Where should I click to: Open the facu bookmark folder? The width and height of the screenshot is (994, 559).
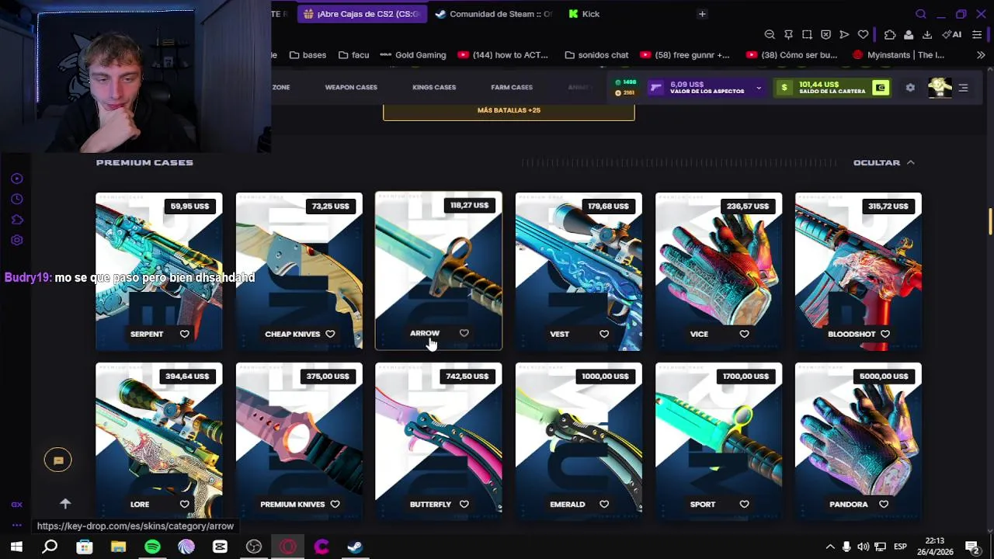[353, 55]
